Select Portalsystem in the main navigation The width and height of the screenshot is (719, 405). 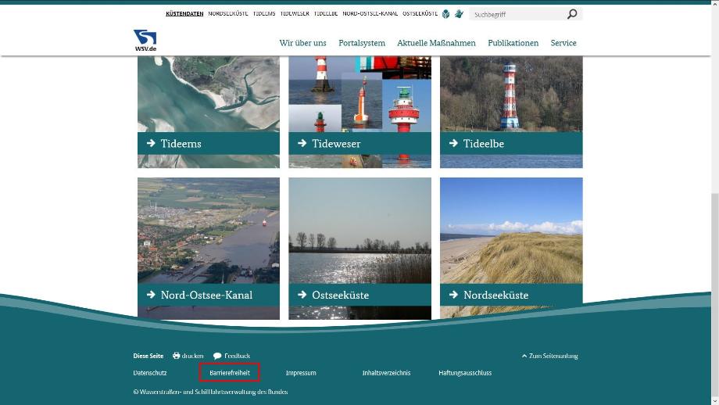362,43
